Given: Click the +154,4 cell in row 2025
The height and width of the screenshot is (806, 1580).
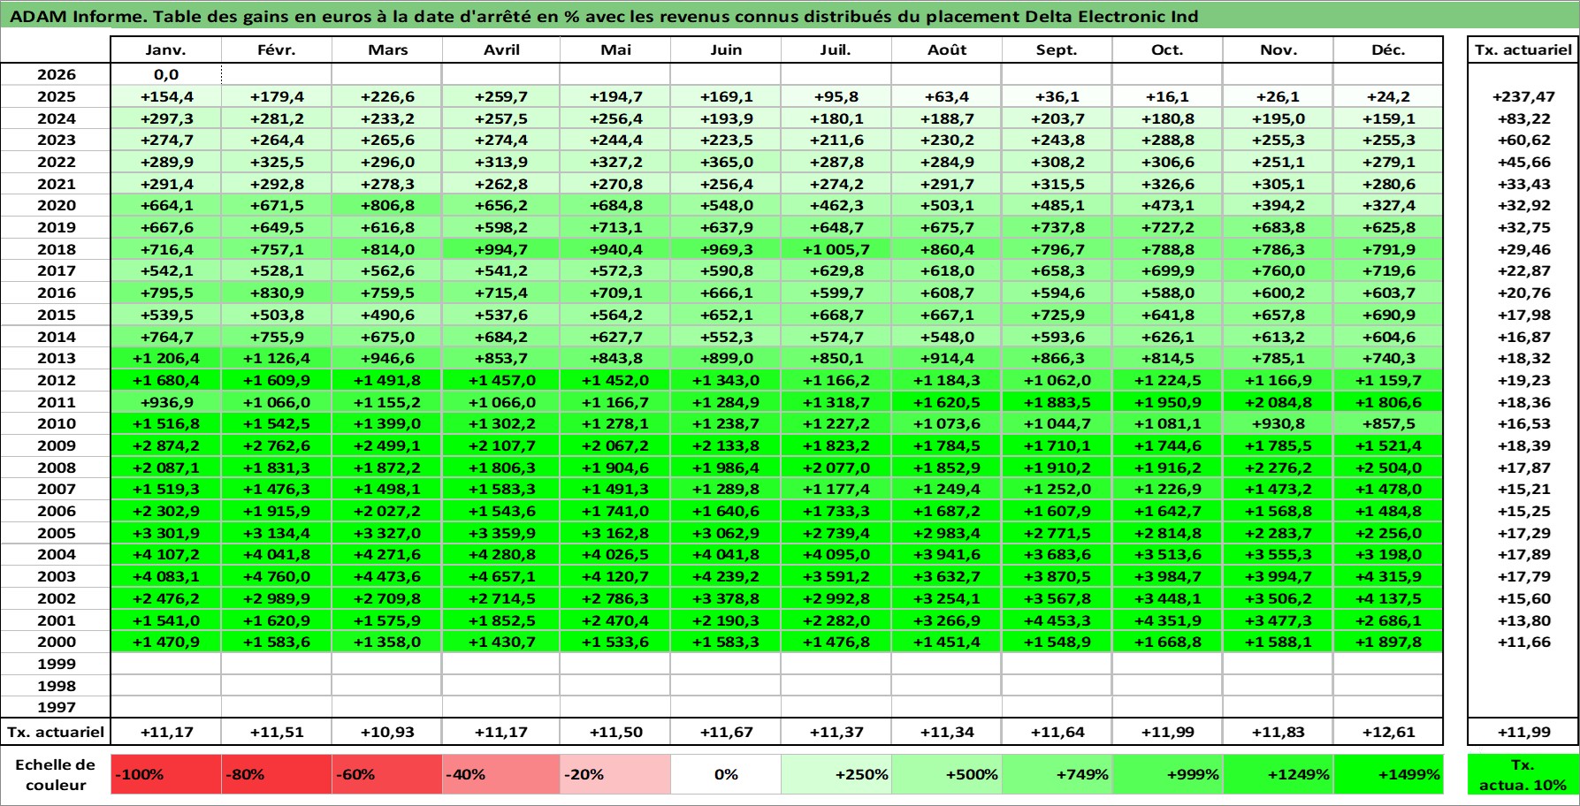Looking at the screenshot, I should pos(166,96).
